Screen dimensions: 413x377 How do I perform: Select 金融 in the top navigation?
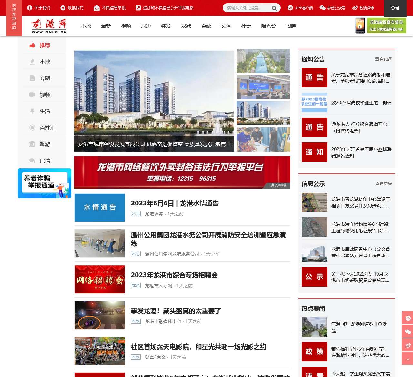[x=206, y=26]
